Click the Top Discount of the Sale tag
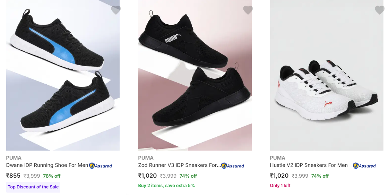Image resolution: width=389 pixels, height=195 pixels. tap(33, 187)
